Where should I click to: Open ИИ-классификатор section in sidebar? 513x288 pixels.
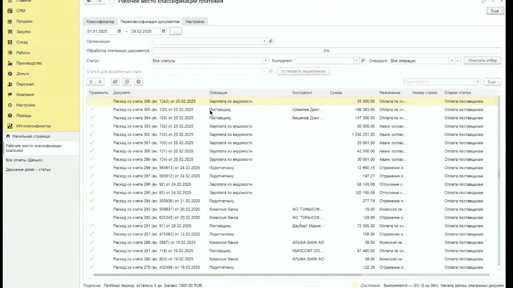tap(33, 126)
